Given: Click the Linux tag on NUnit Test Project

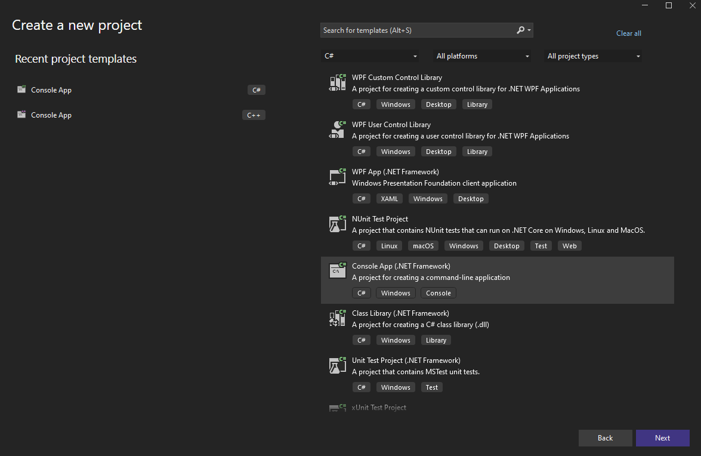Looking at the screenshot, I should tap(390, 246).
